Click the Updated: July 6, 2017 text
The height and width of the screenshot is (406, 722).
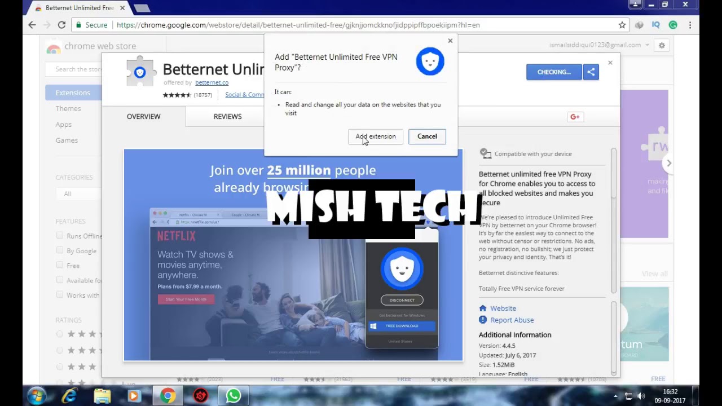[x=507, y=355]
